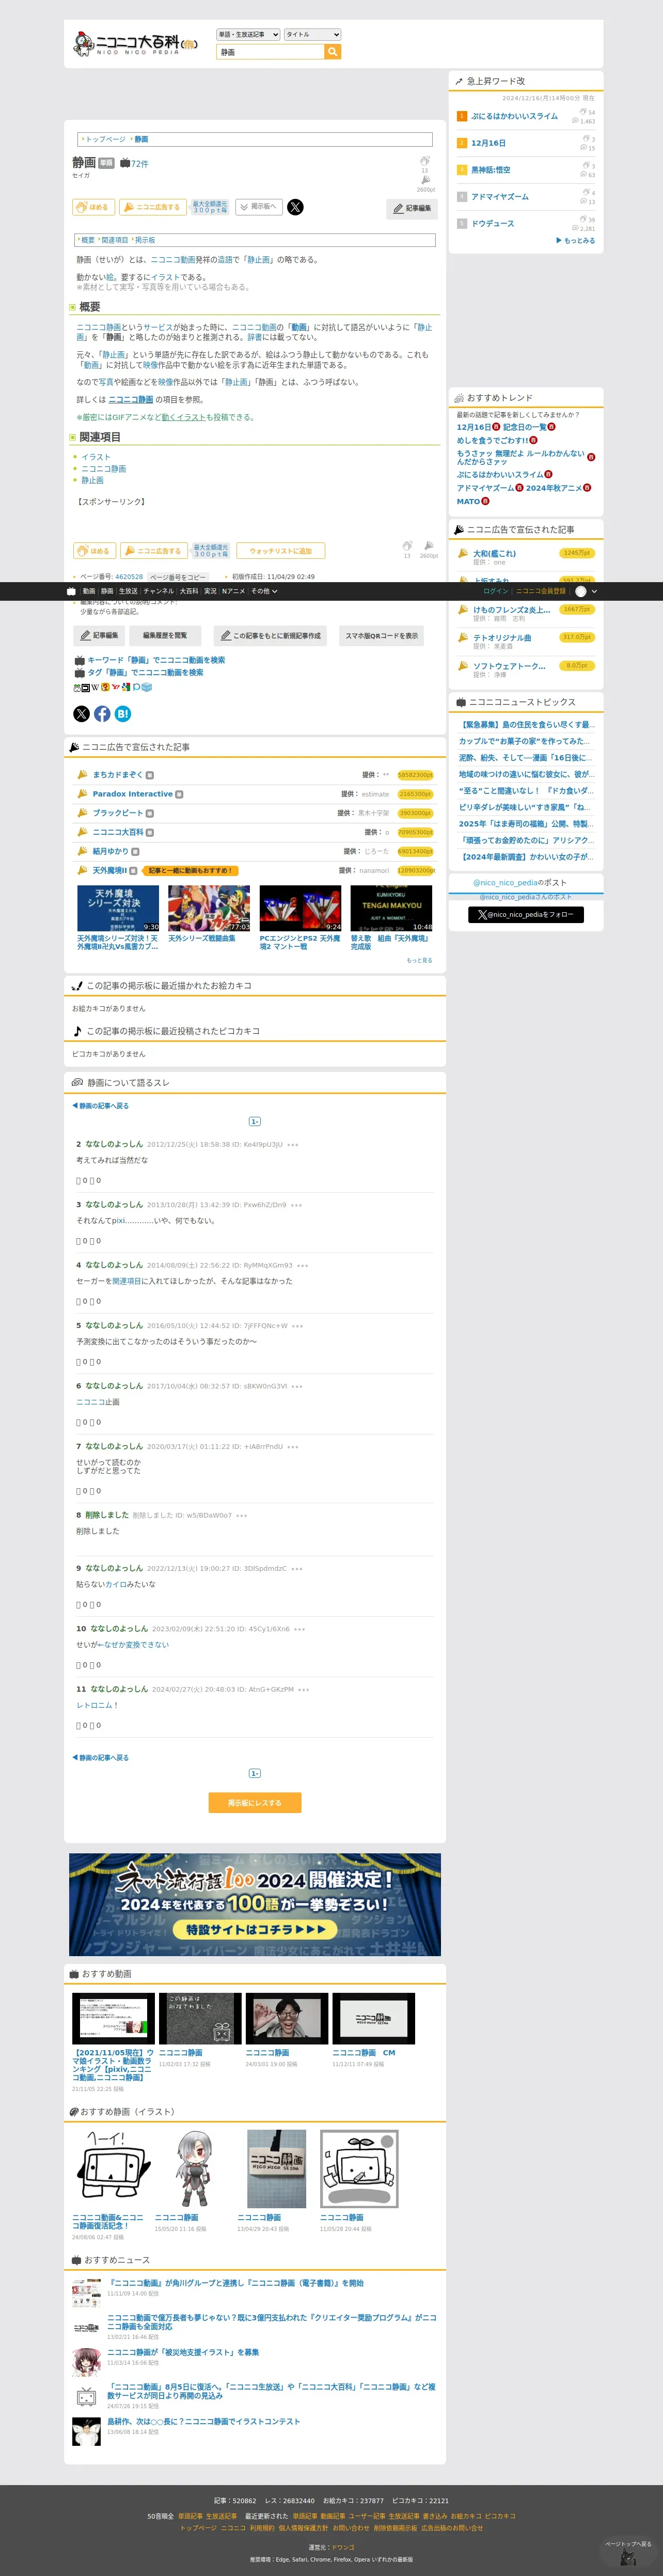The width and height of the screenshot is (663, 2576).
Task: Open the テトオリジナル曲 advertised article
Action: 502,638
